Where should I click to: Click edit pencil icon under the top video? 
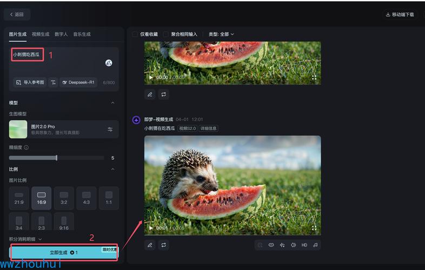150,94
